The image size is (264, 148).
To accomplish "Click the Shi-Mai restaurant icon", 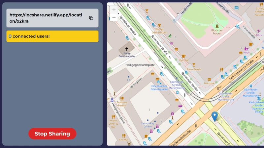I will 124,136.
